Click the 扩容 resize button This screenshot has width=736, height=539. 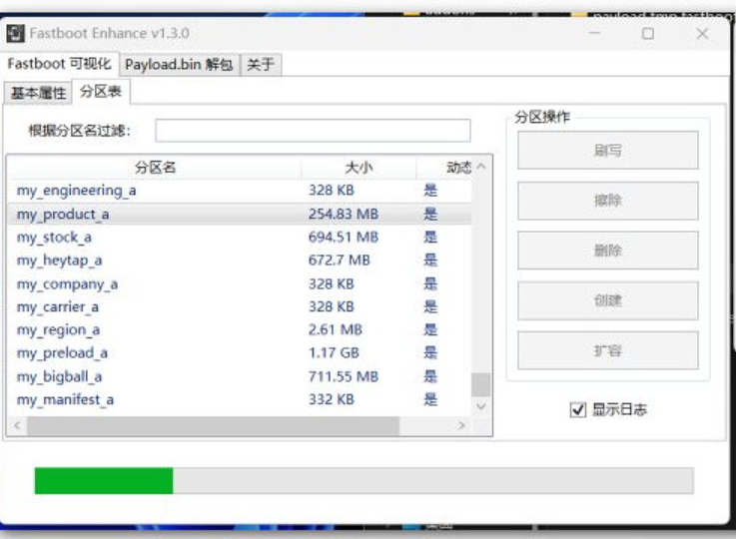pyautogui.click(x=608, y=350)
